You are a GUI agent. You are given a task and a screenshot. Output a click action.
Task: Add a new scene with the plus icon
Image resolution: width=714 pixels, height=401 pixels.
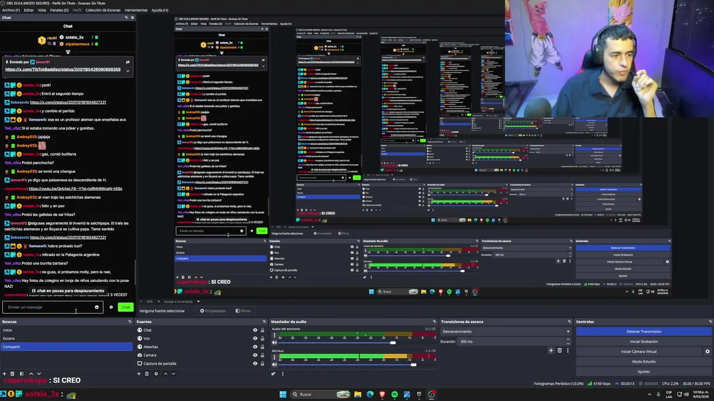pos(4,374)
